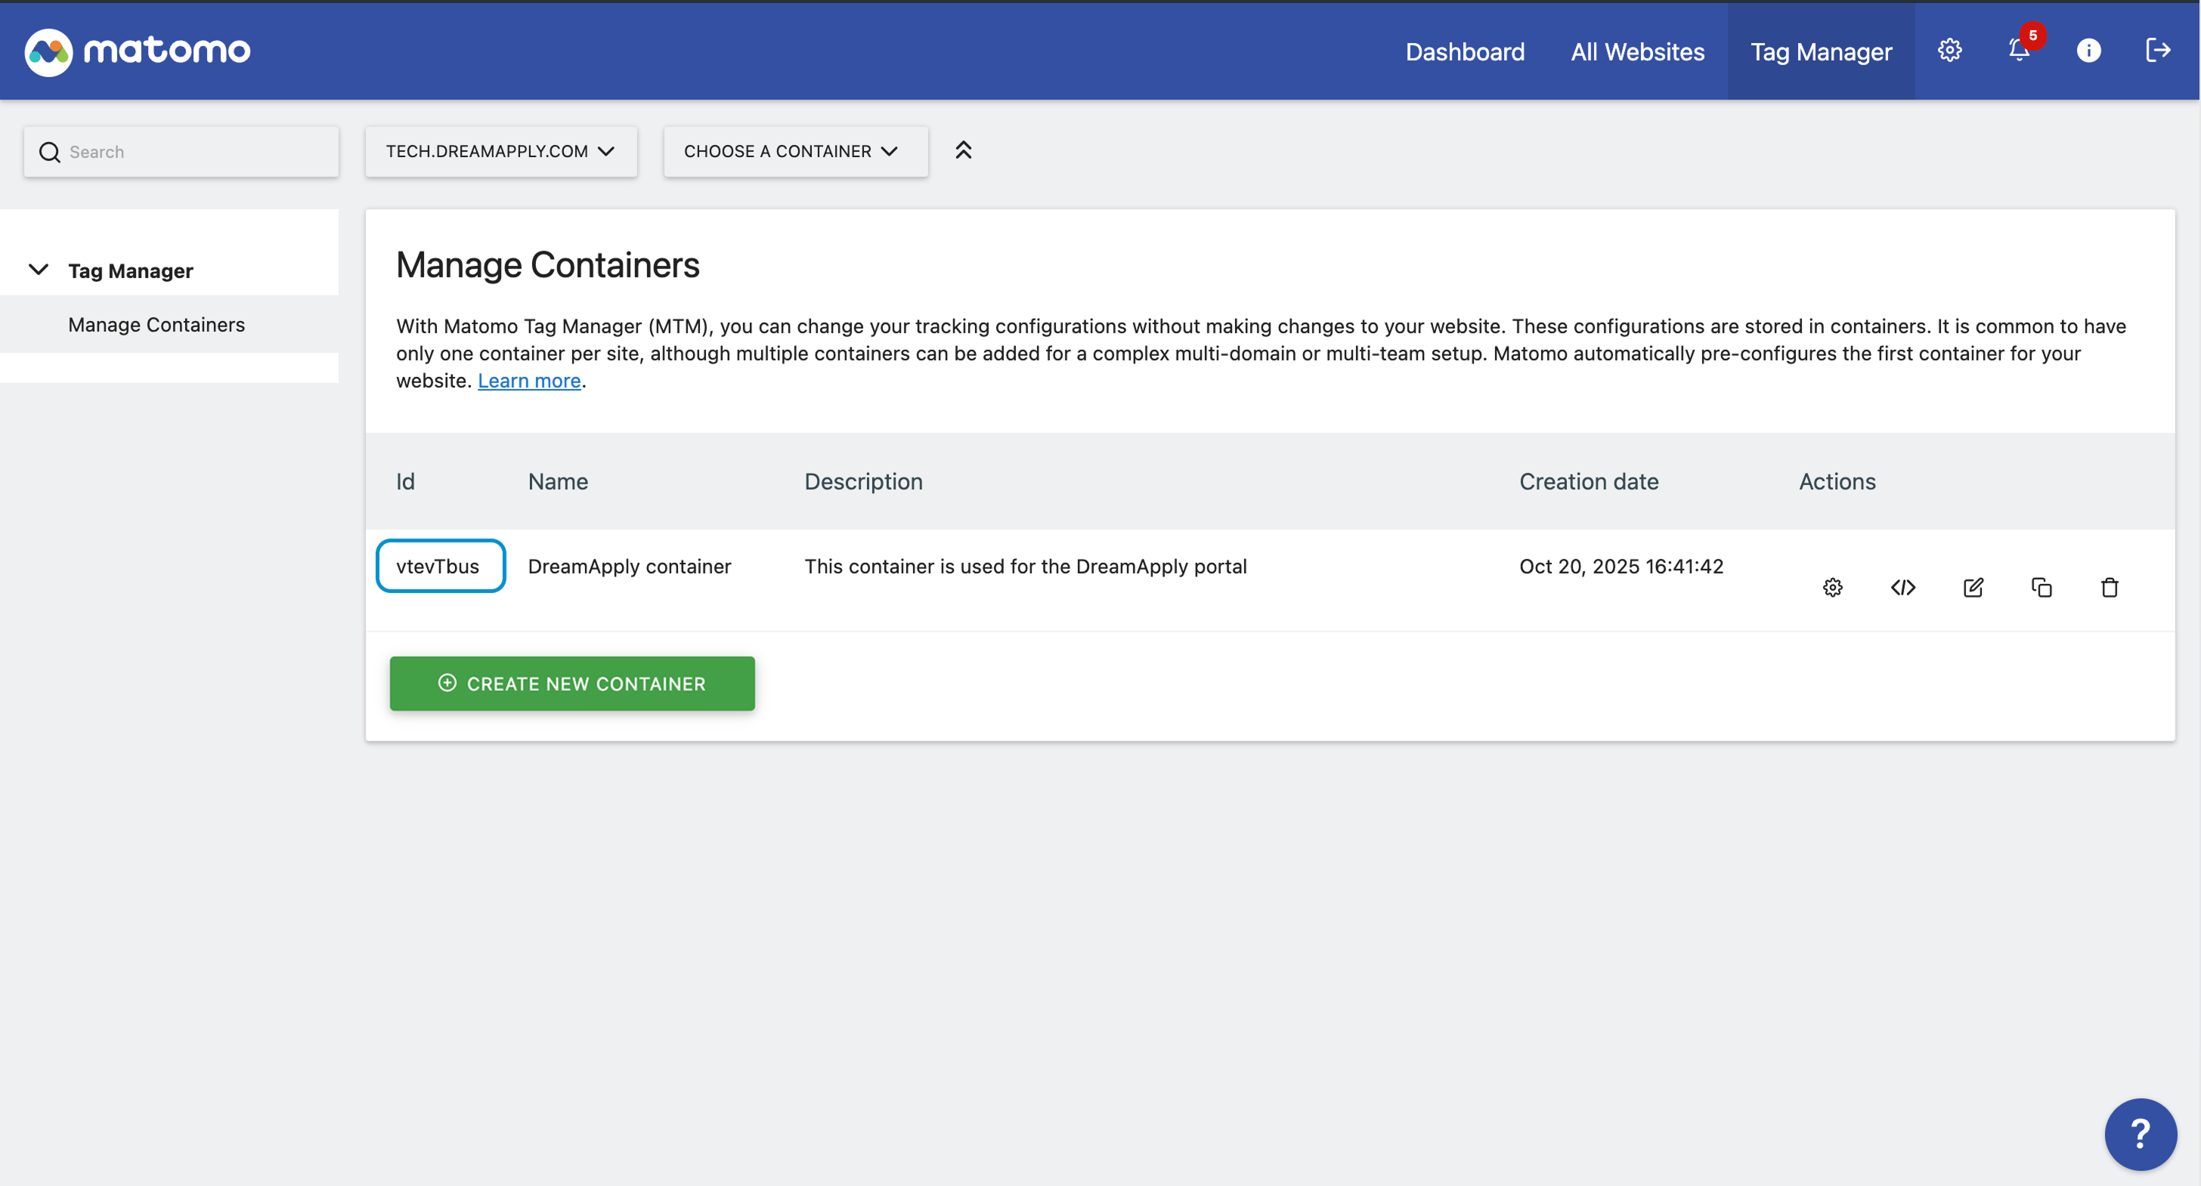The image size is (2201, 1186).
Task: Open Manage Containers in sidebar
Action: [156, 325]
